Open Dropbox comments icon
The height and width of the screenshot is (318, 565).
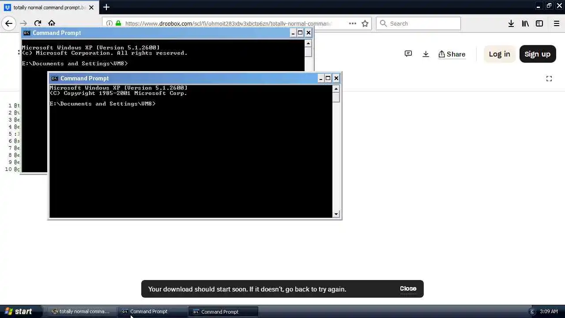pyautogui.click(x=408, y=54)
